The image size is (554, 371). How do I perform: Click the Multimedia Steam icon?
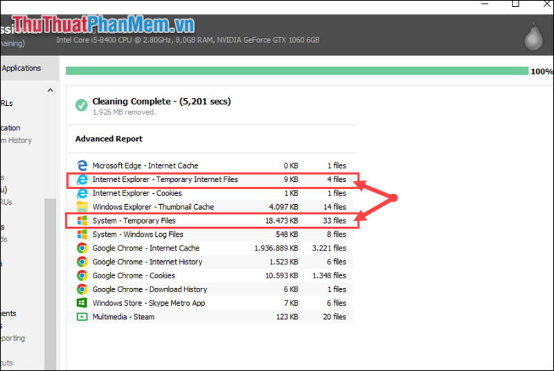(82, 316)
